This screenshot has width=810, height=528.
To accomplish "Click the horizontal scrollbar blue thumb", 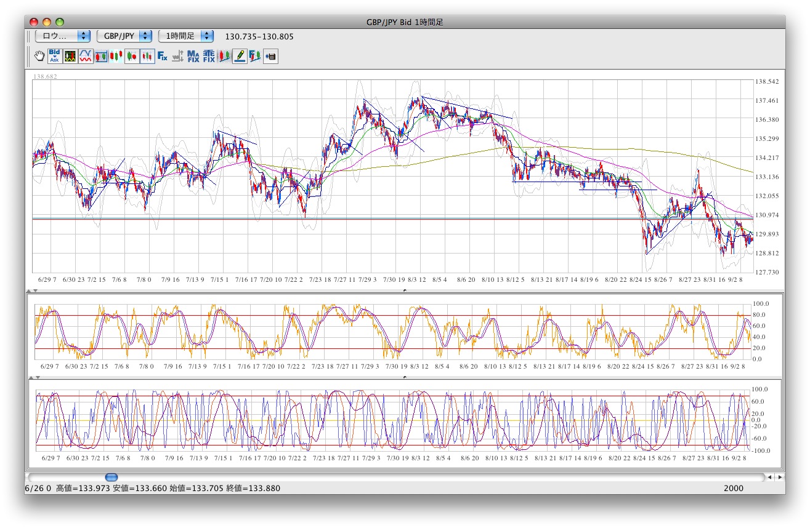I will click(111, 477).
